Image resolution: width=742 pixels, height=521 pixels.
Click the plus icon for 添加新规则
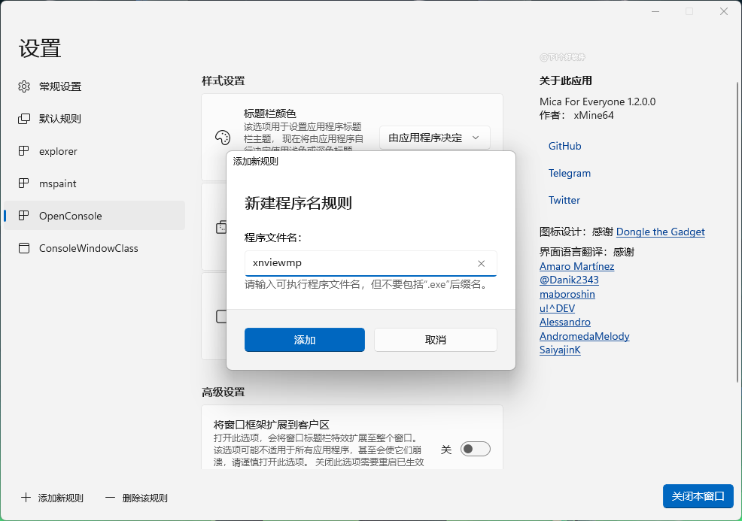26,498
